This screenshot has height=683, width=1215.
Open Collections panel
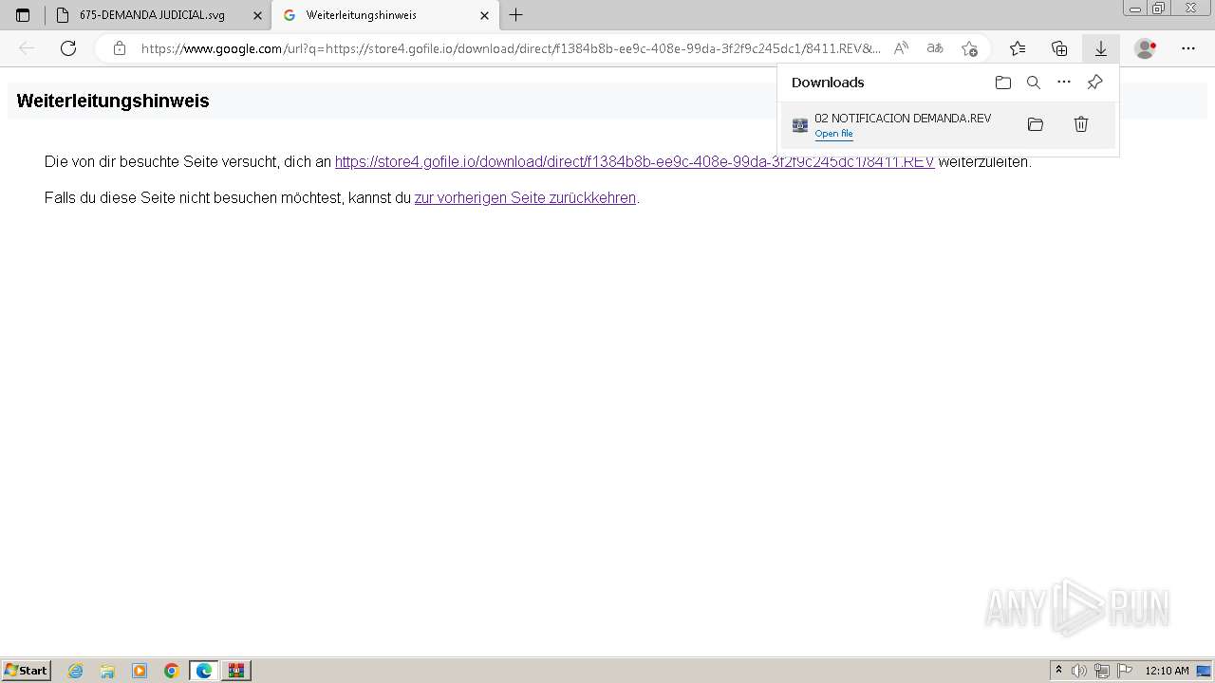(x=1059, y=48)
